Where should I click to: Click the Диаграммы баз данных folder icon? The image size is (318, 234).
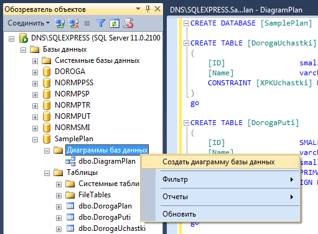click(58, 150)
